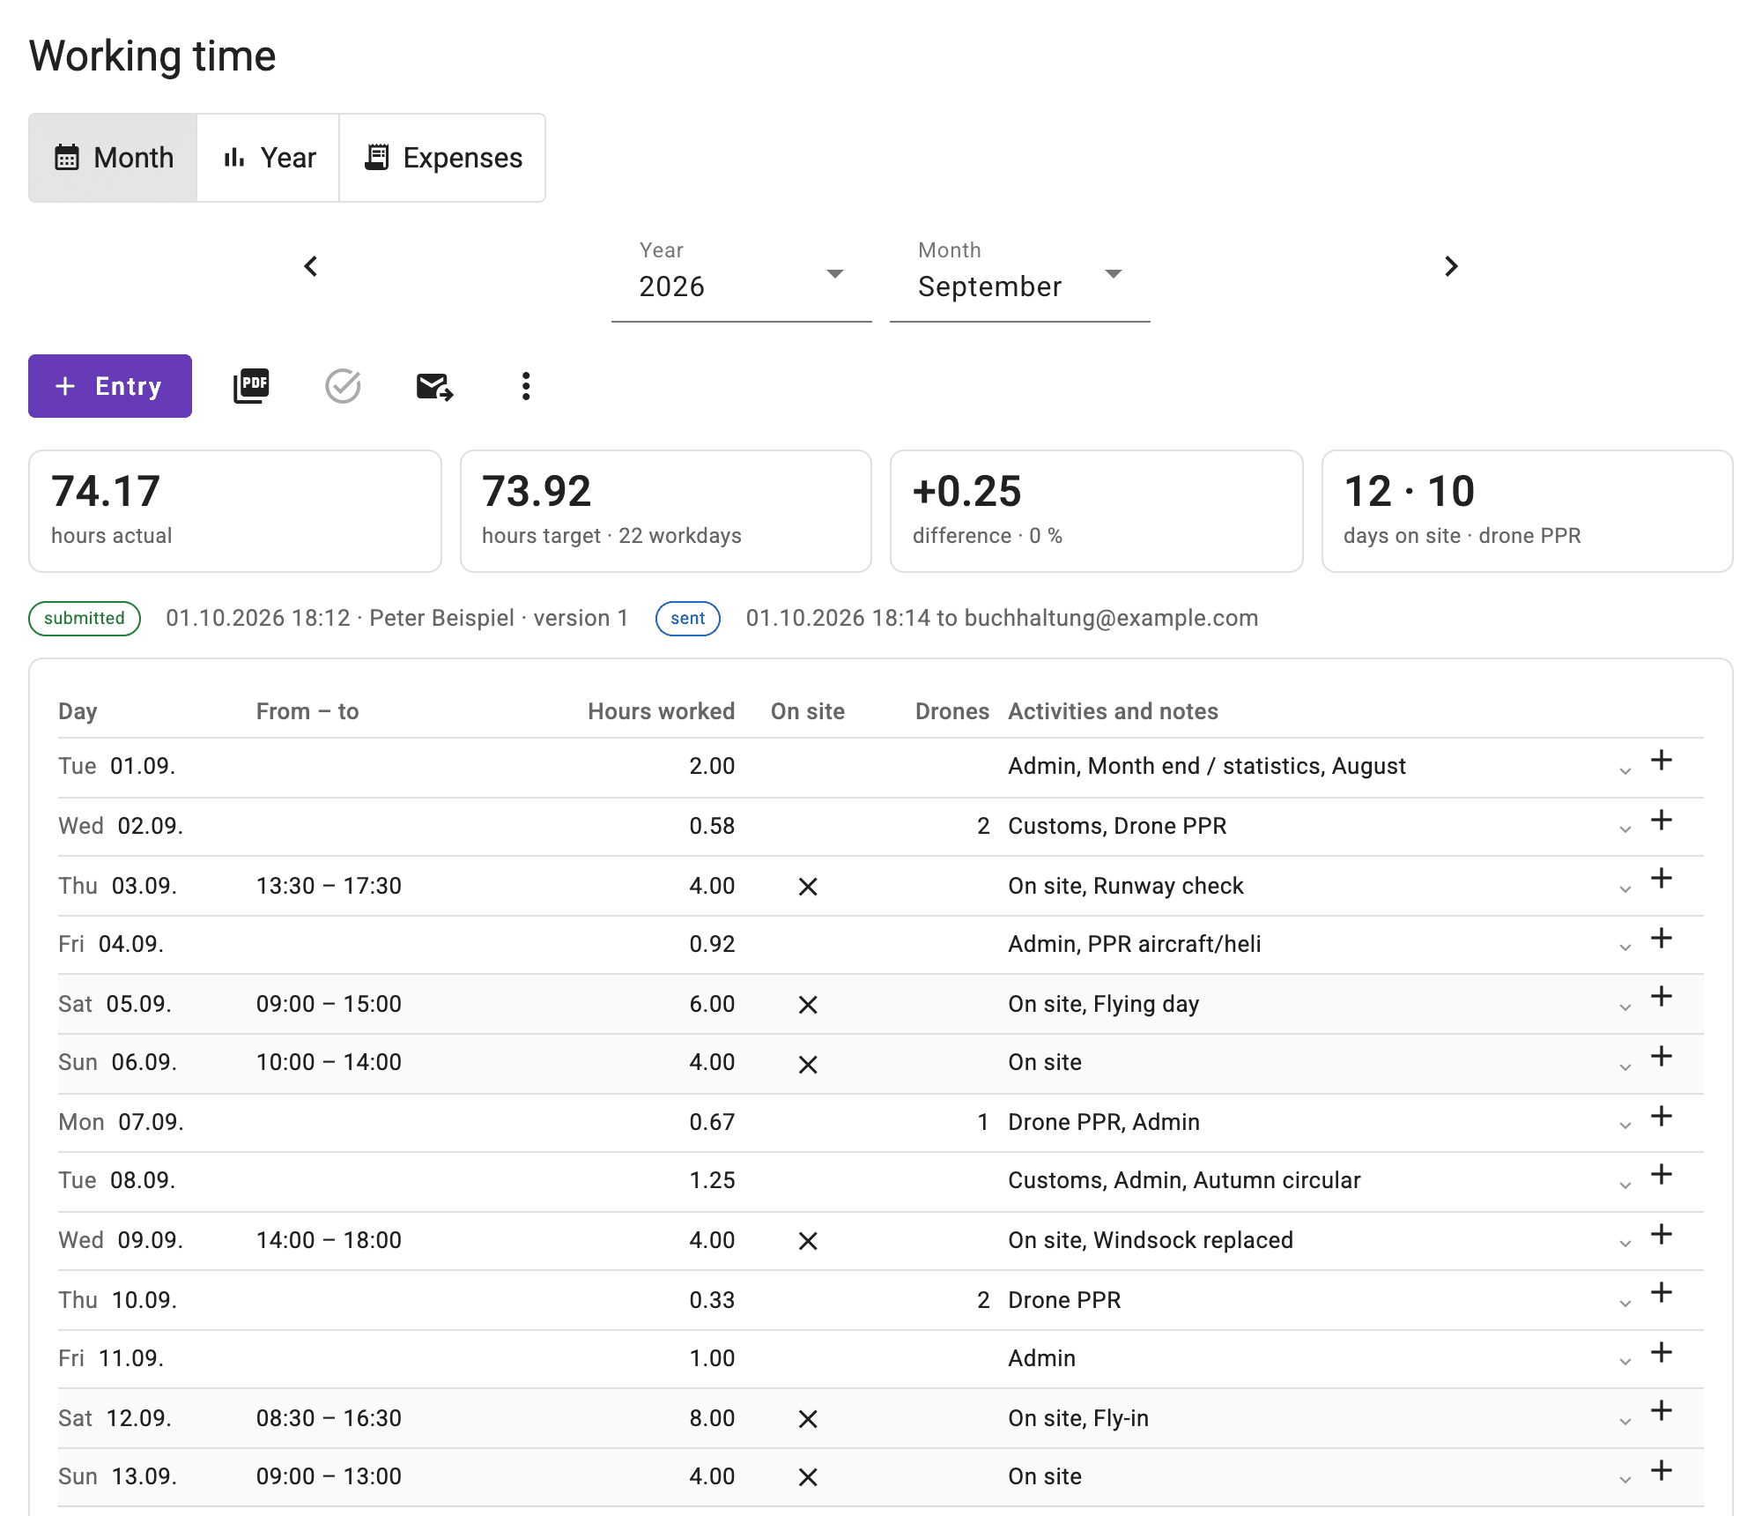Export the month as PDF
Screen dimensions: 1762x1516
(x=251, y=386)
